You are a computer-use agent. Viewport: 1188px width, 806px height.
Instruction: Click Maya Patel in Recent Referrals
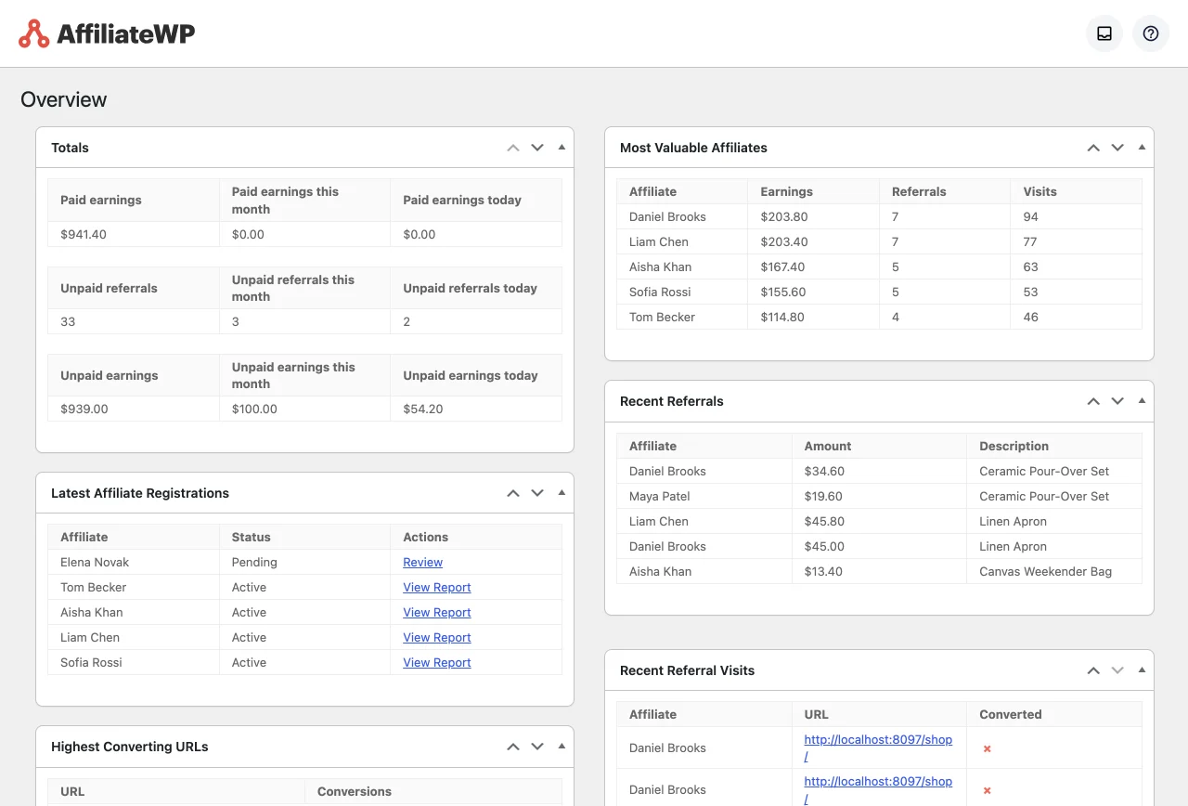[x=660, y=496]
